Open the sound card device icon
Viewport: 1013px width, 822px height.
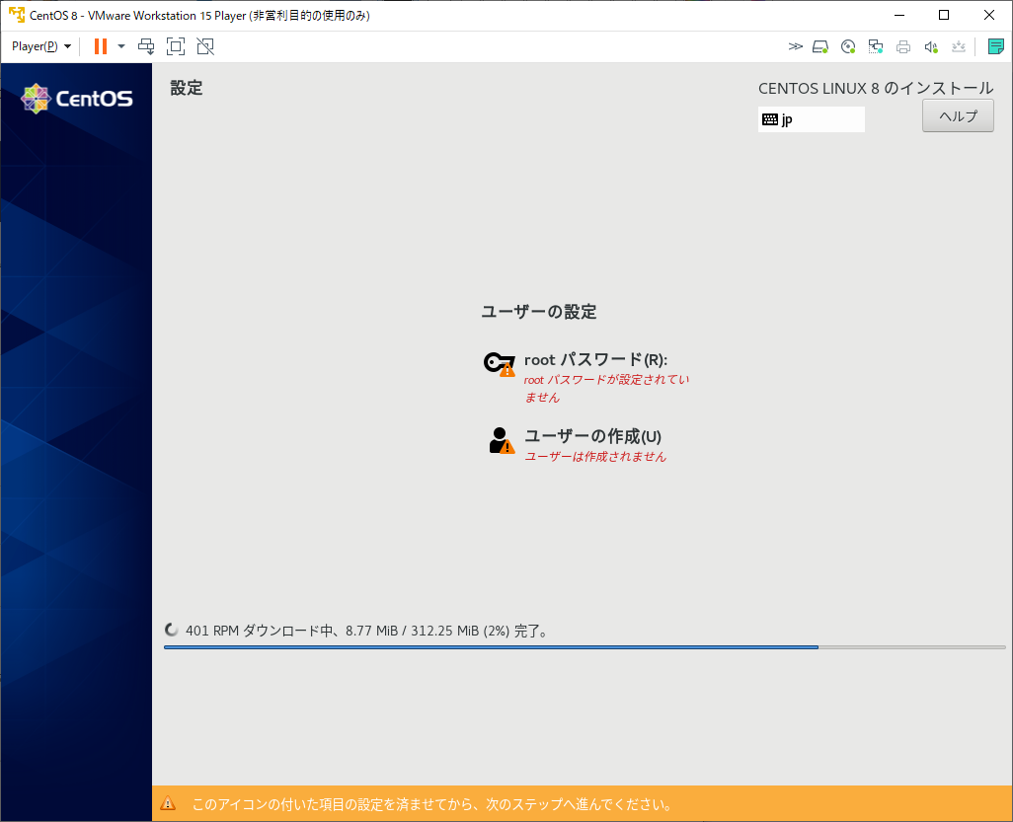click(x=930, y=46)
